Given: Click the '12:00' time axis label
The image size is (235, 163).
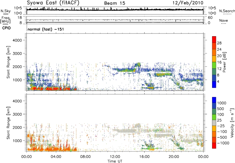Looking at the screenshot, I should pos(115,157).
